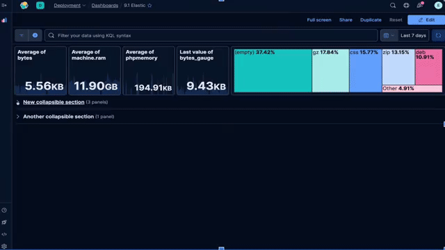Open the Last 7 days time range

click(x=413, y=35)
